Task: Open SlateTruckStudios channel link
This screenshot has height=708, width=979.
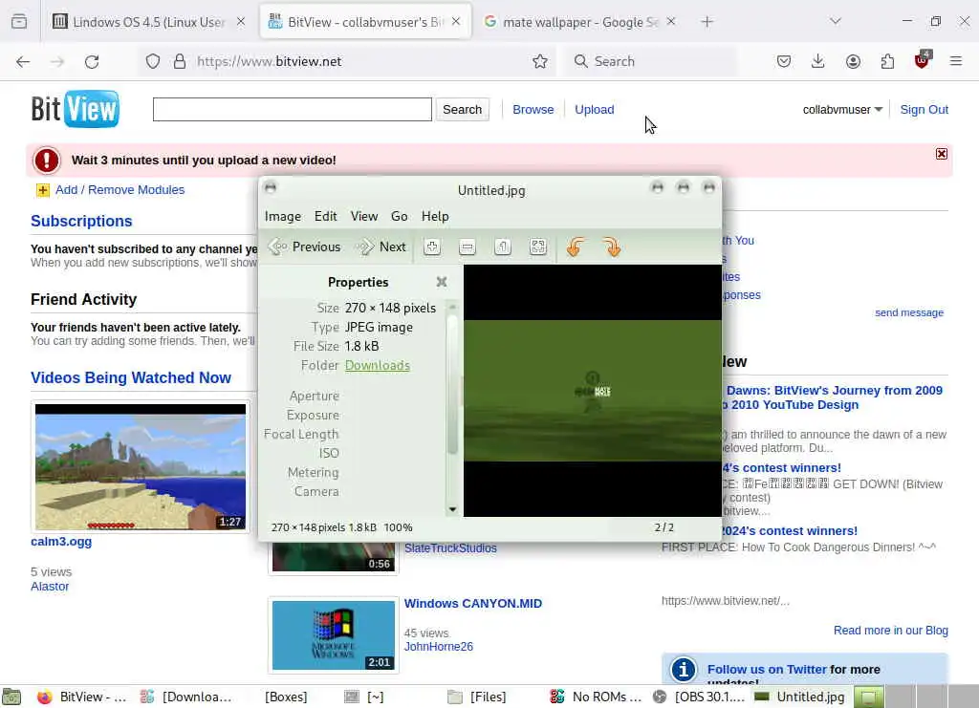Action: point(450,548)
